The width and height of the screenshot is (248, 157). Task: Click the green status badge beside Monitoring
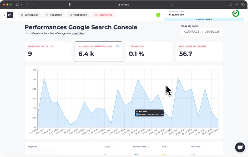click(158, 15)
